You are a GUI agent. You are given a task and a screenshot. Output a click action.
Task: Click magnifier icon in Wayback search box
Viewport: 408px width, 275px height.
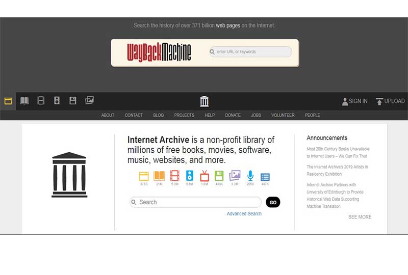[x=212, y=52]
